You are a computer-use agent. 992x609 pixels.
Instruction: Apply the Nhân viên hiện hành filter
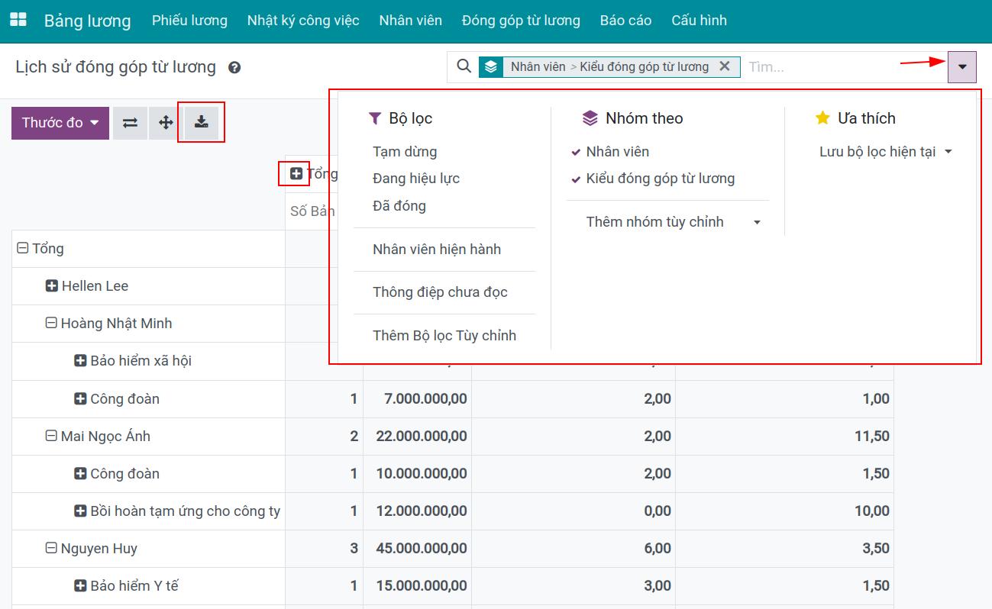click(x=437, y=250)
